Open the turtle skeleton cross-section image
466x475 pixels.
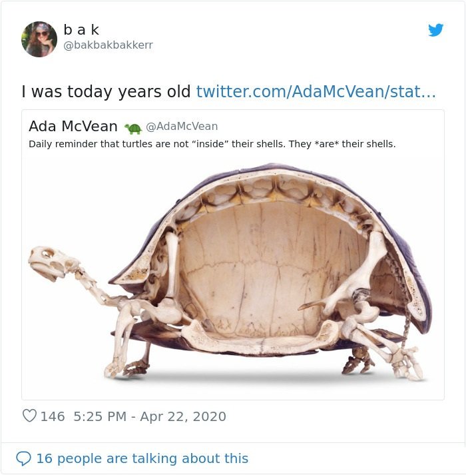(233, 274)
